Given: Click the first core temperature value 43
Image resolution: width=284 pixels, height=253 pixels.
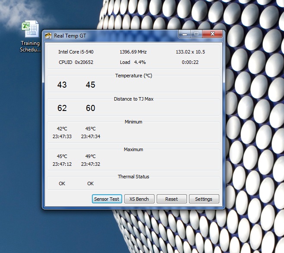Looking at the screenshot, I should pos(62,85).
